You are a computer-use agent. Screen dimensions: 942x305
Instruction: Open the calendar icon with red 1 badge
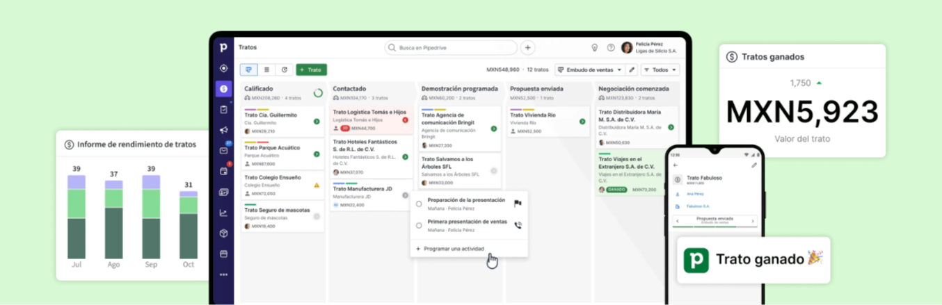click(223, 171)
